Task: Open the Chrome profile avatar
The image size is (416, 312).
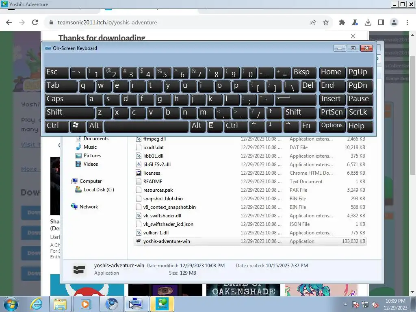Action: (394, 23)
